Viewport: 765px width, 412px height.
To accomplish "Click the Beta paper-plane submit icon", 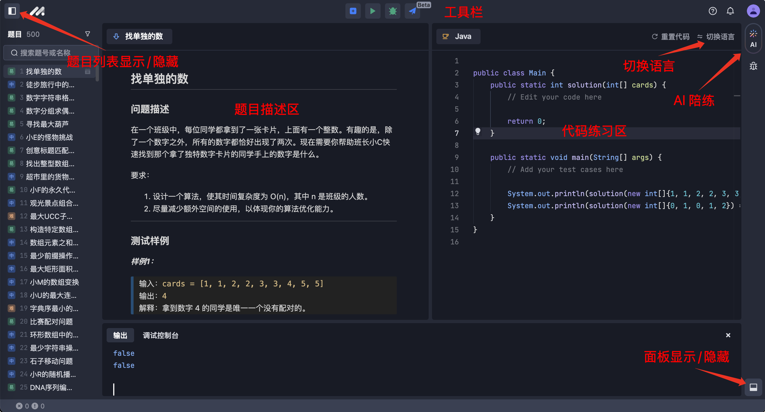I will [412, 11].
